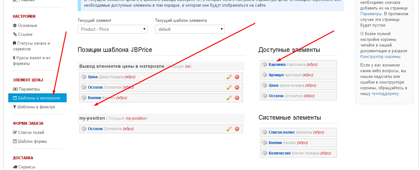Remove Остаток from my-position with red icon
This screenshot has width=420, height=170.
[x=237, y=129]
